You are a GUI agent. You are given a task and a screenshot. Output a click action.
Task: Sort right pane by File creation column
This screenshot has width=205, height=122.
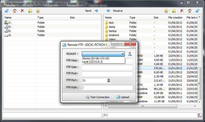[176, 17]
